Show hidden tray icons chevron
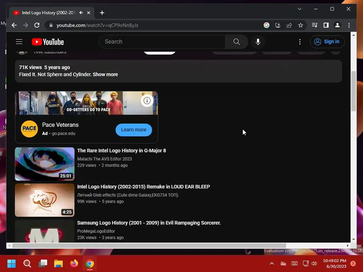Viewport: 363px width, 272px height. point(272,263)
